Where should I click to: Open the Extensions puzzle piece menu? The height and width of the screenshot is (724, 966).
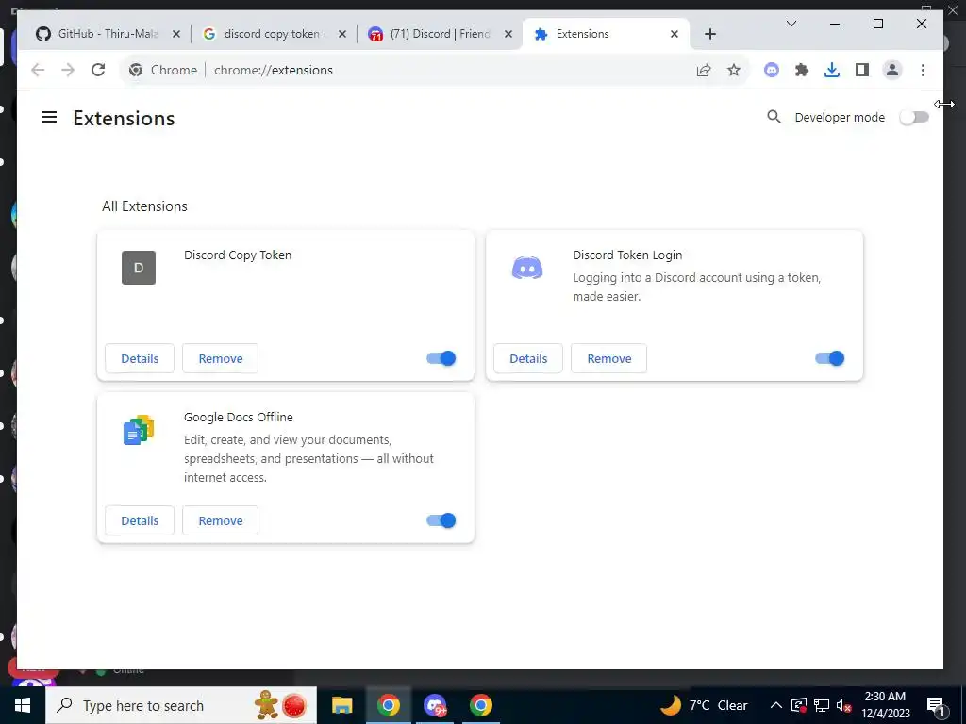click(x=802, y=70)
